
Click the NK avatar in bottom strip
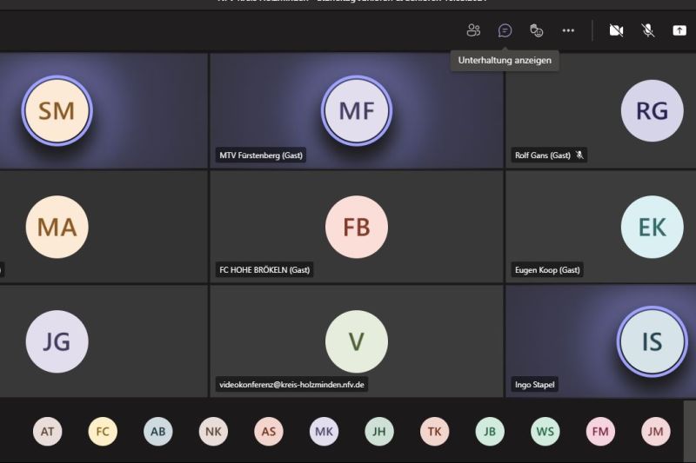click(x=213, y=432)
